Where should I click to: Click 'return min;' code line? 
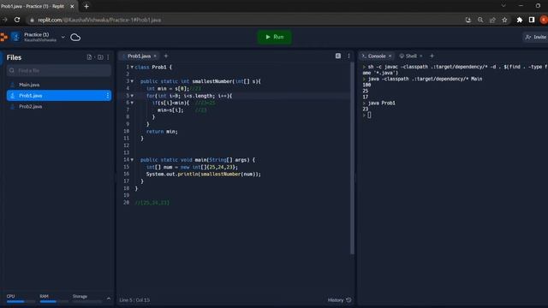tap(162, 132)
